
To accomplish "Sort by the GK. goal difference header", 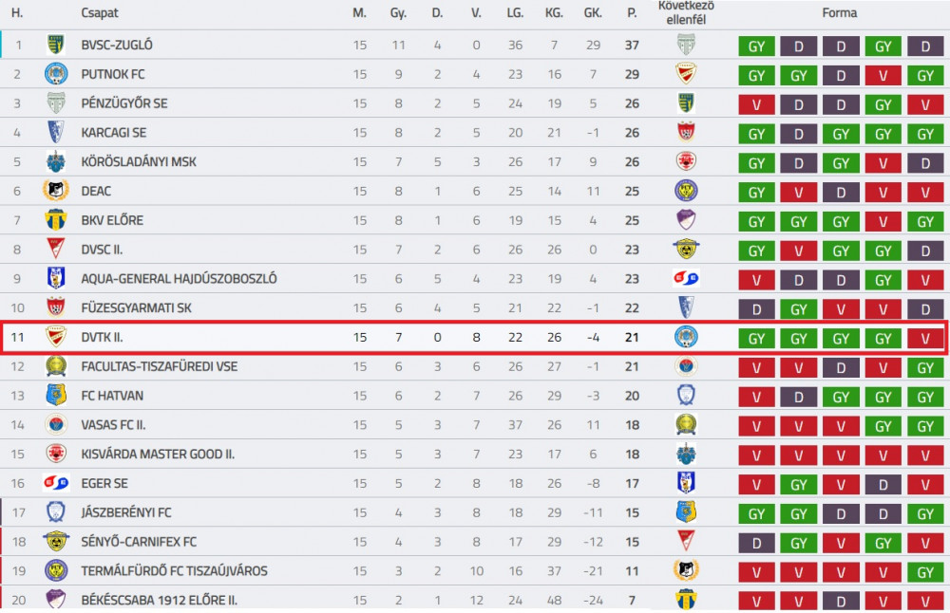I will [593, 12].
